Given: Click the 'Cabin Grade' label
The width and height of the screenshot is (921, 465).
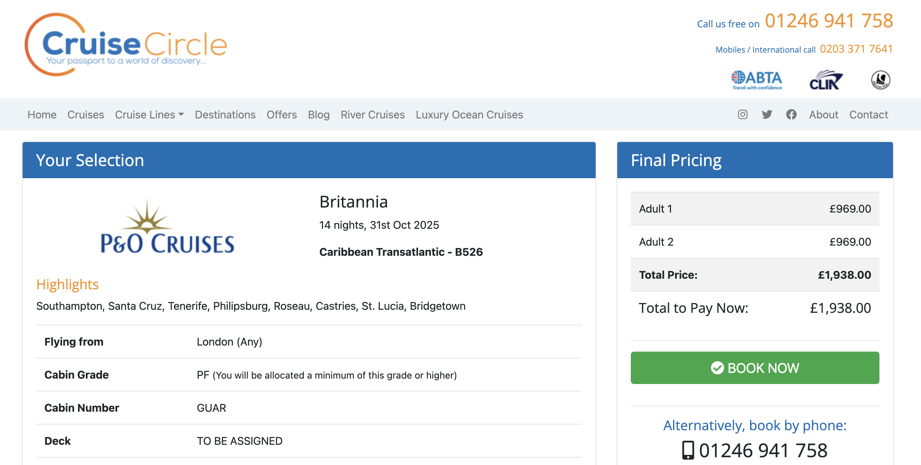Looking at the screenshot, I should 76,375.
